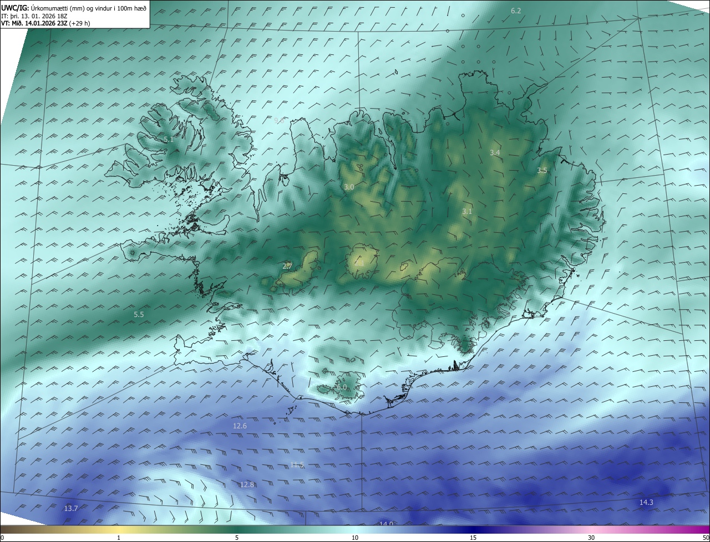
Task: Click the faint 2.1 value on Hofsjökull glacier
Action: click(x=359, y=263)
